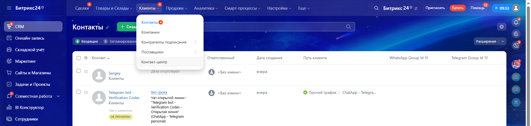The width and height of the screenshot is (531, 126).
Task: Expand the Совместная работа sidebar section
Action: 58,96
